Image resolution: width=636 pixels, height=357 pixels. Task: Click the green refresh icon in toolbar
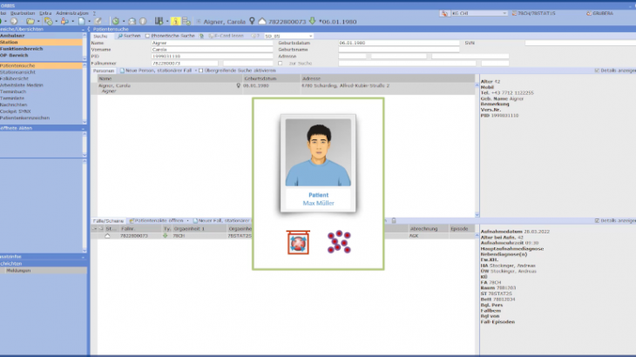(x=116, y=20)
